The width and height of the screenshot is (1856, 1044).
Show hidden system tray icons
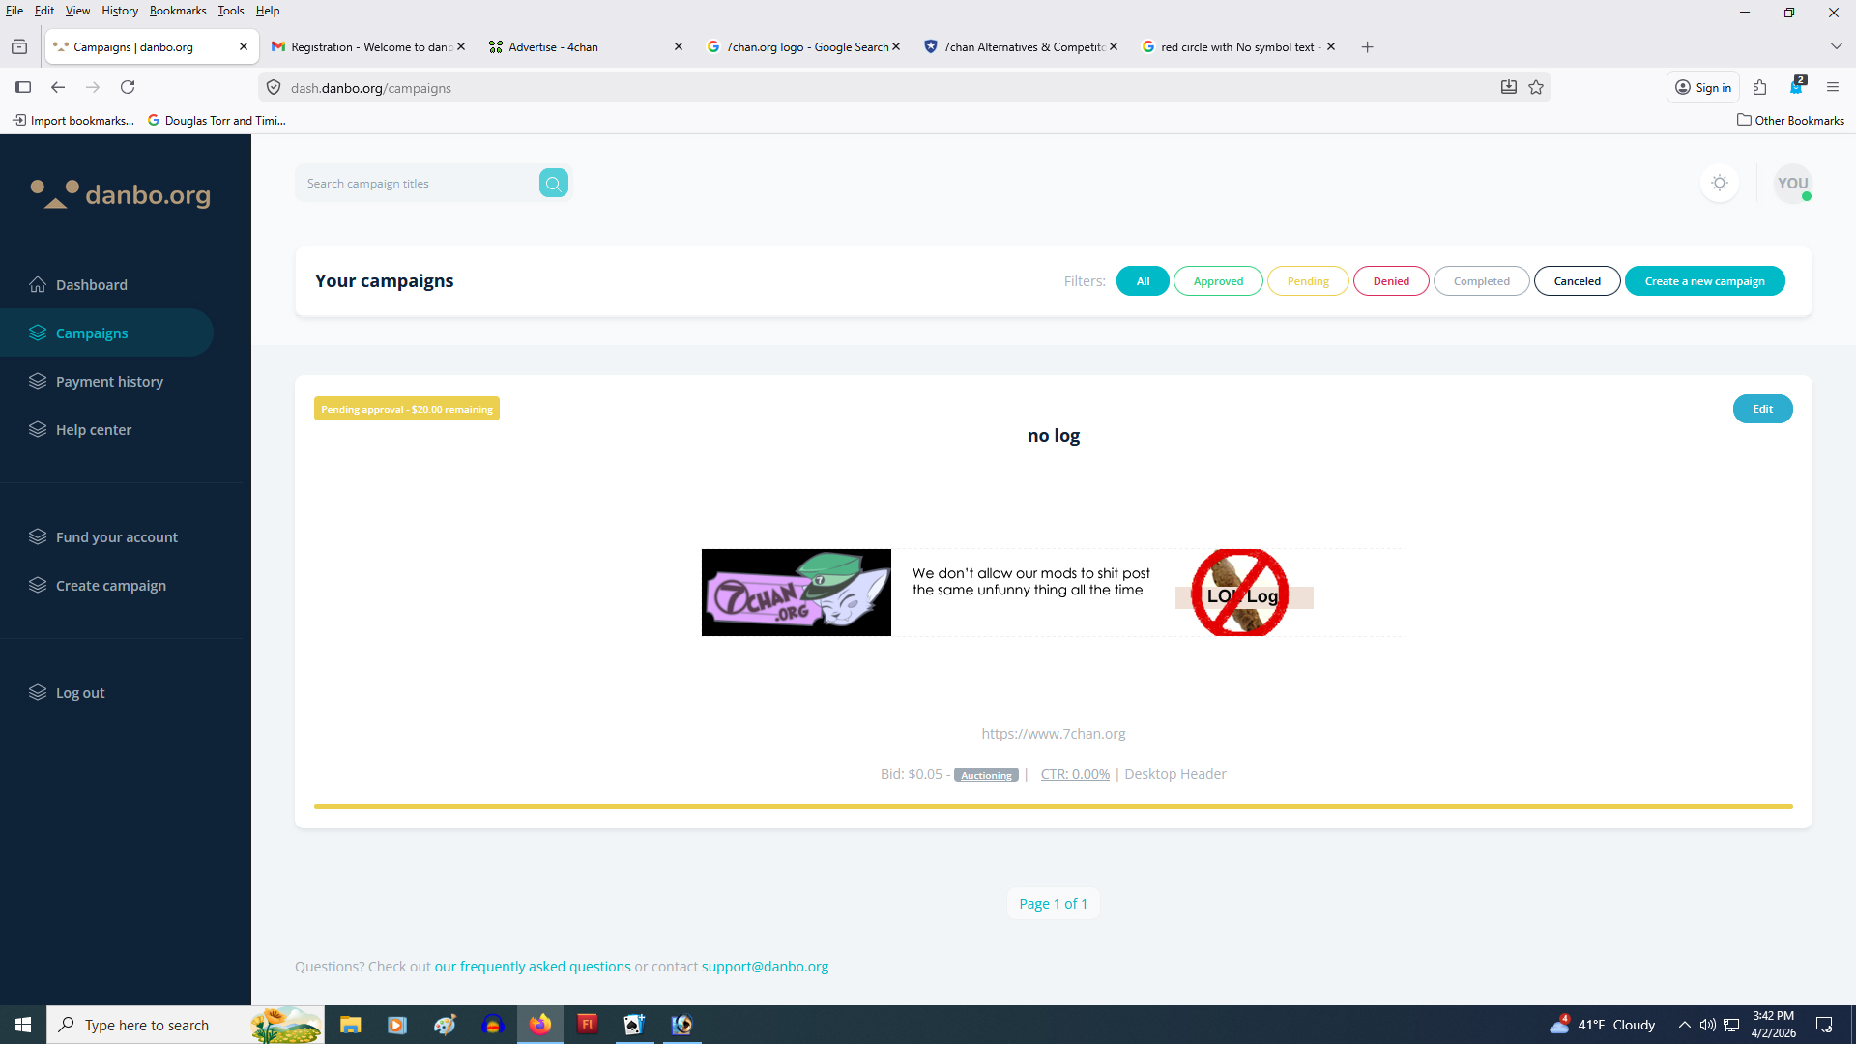coord(1684,1025)
